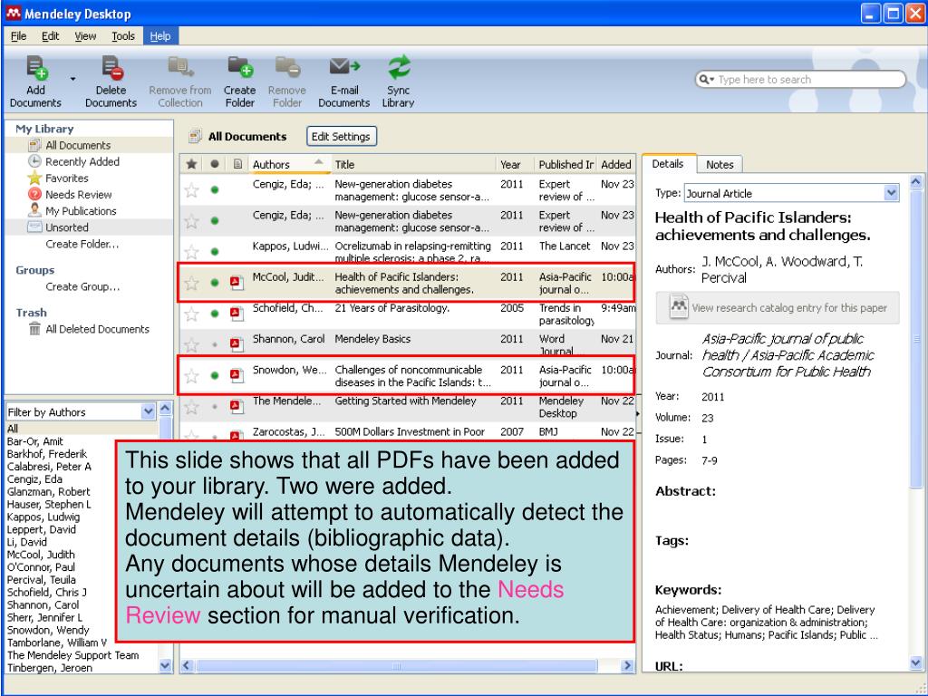This screenshot has width=928, height=696.
Task: Open the Help menu
Action: [x=159, y=36]
